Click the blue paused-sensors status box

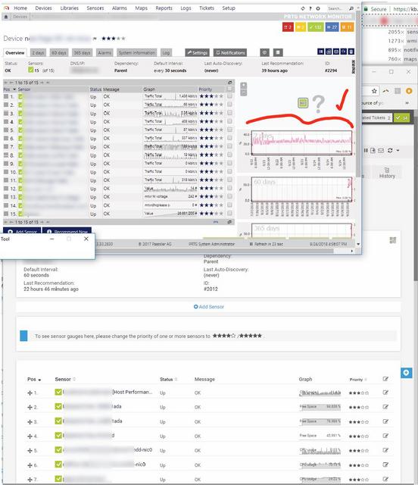[332, 27]
